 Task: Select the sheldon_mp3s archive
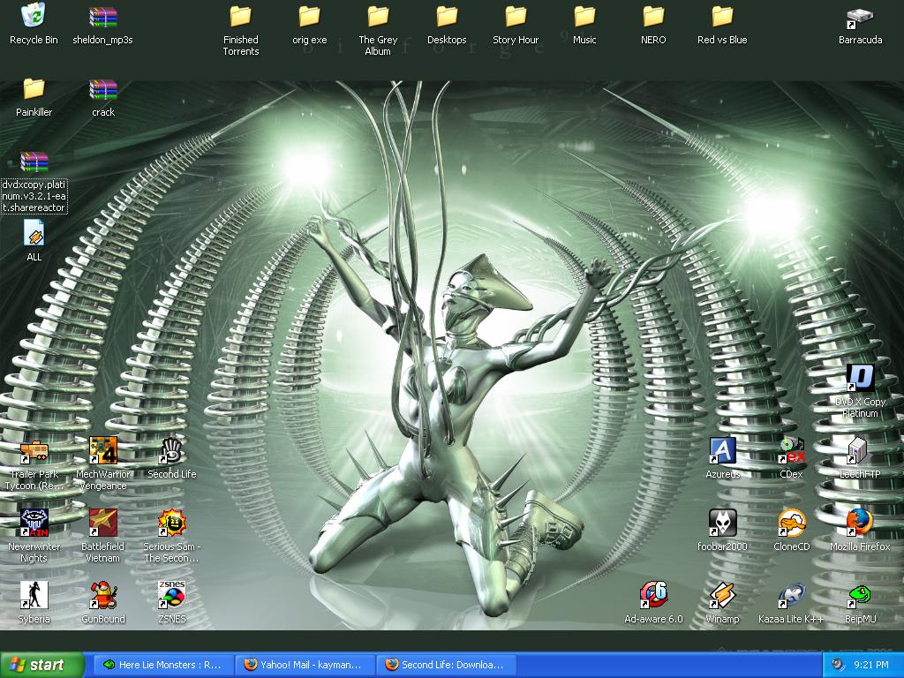[x=102, y=17]
